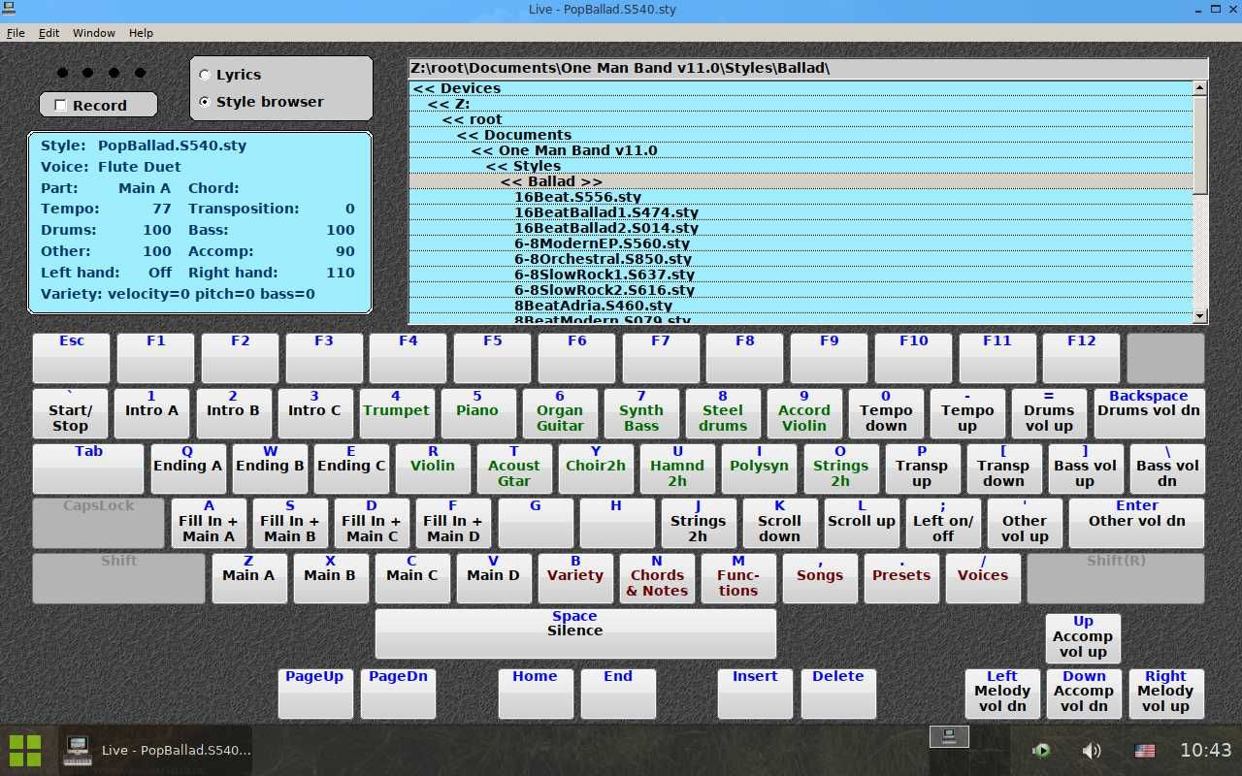Open the Edit menu

click(x=49, y=33)
